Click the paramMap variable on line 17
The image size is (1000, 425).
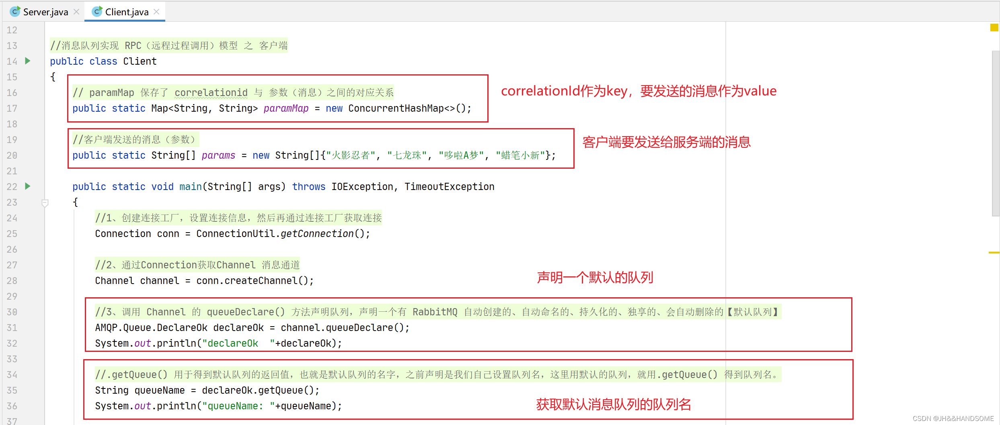[286, 108]
